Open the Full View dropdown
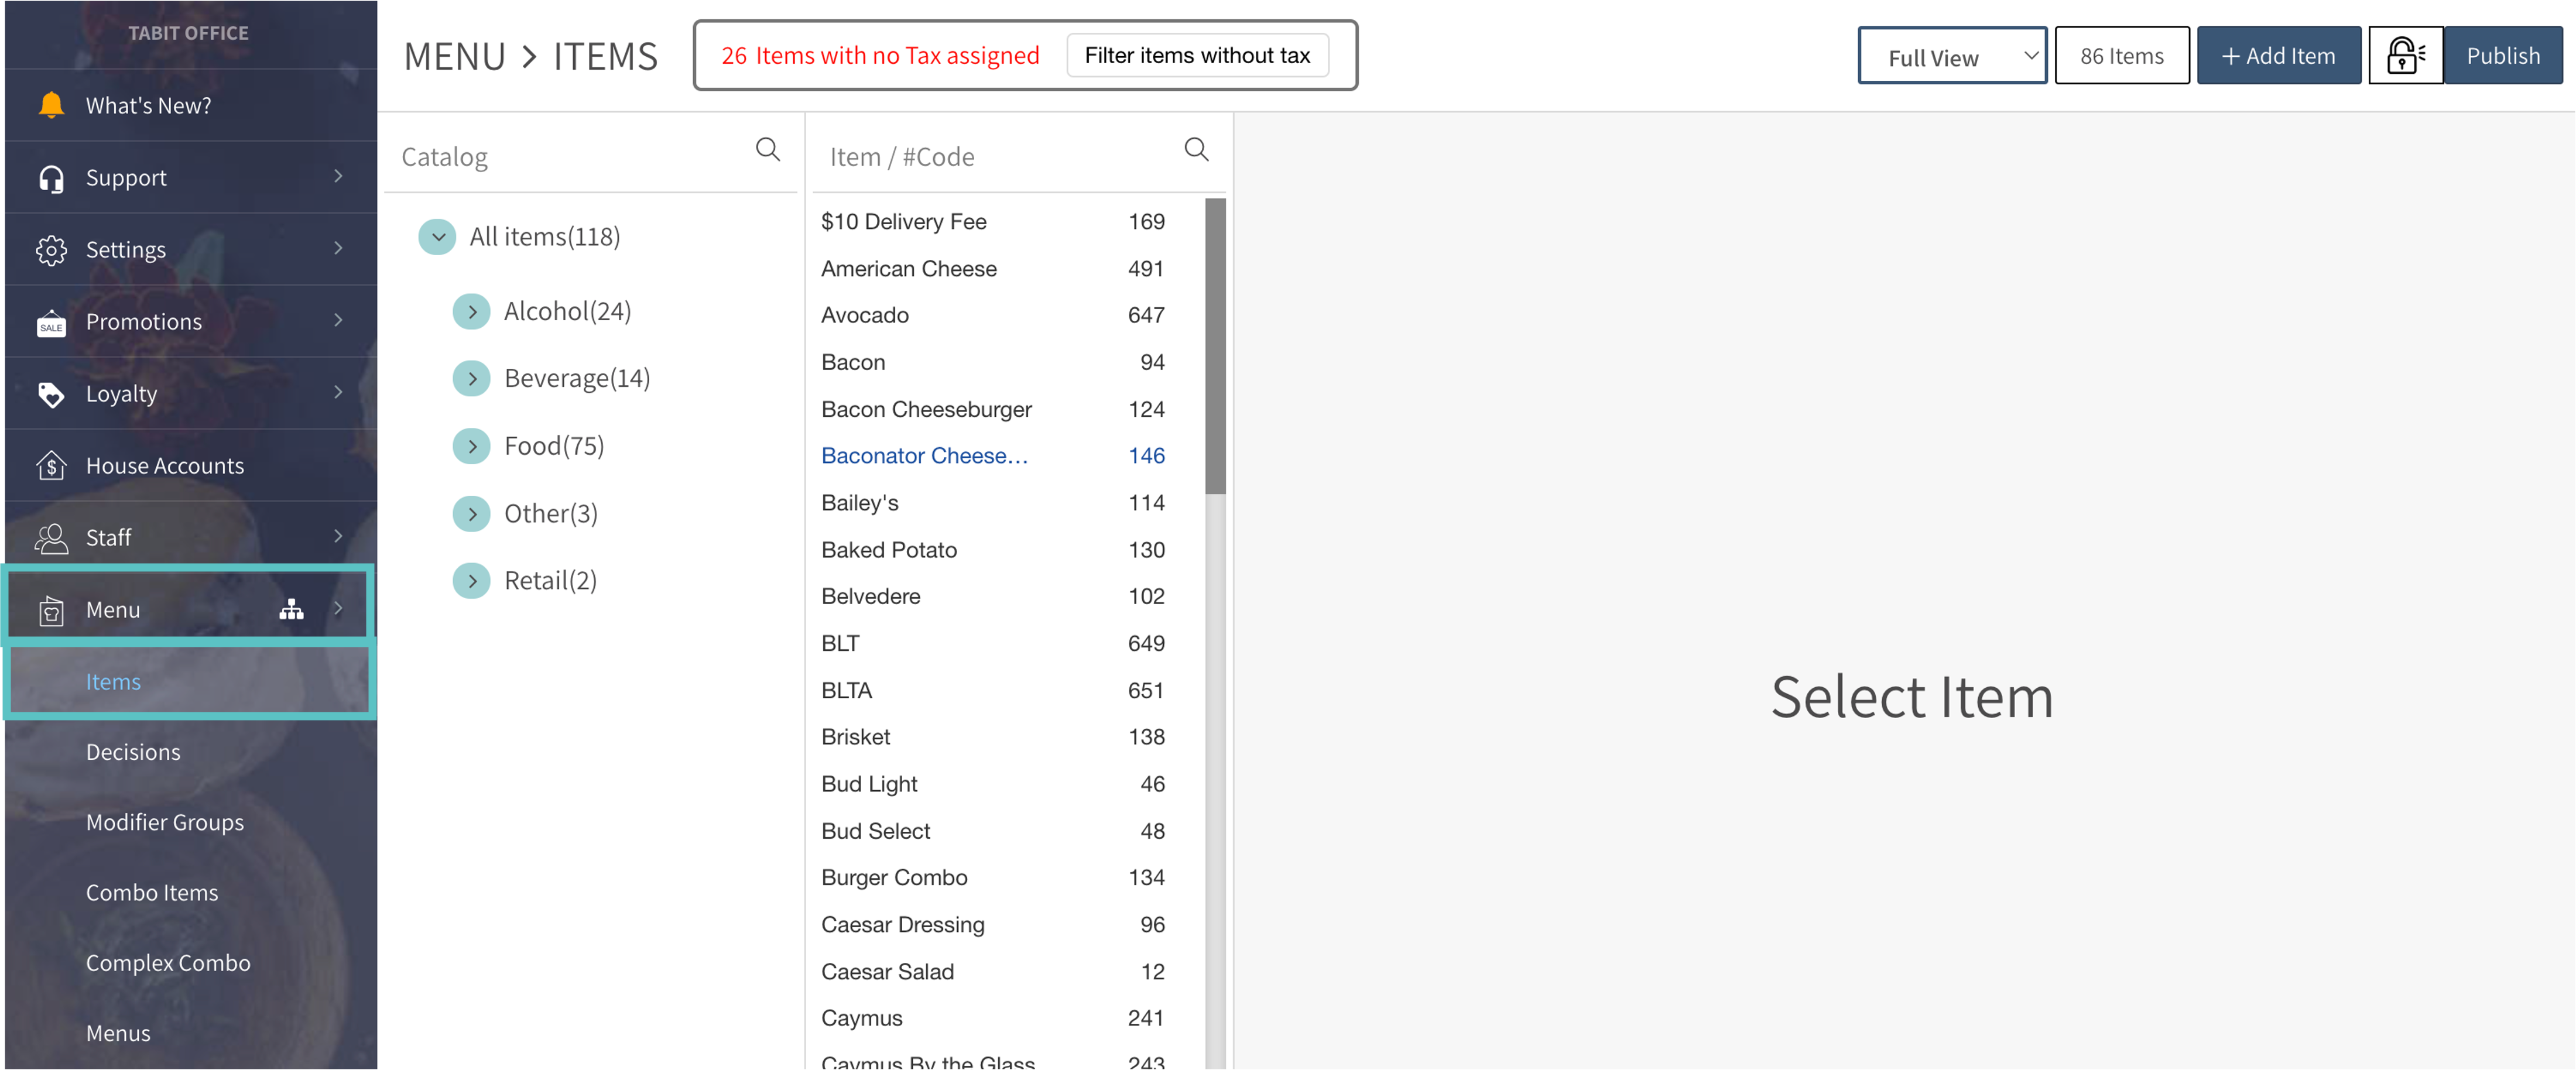The height and width of the screenshot is (1070, 2576). click(x=1951, y=56)
